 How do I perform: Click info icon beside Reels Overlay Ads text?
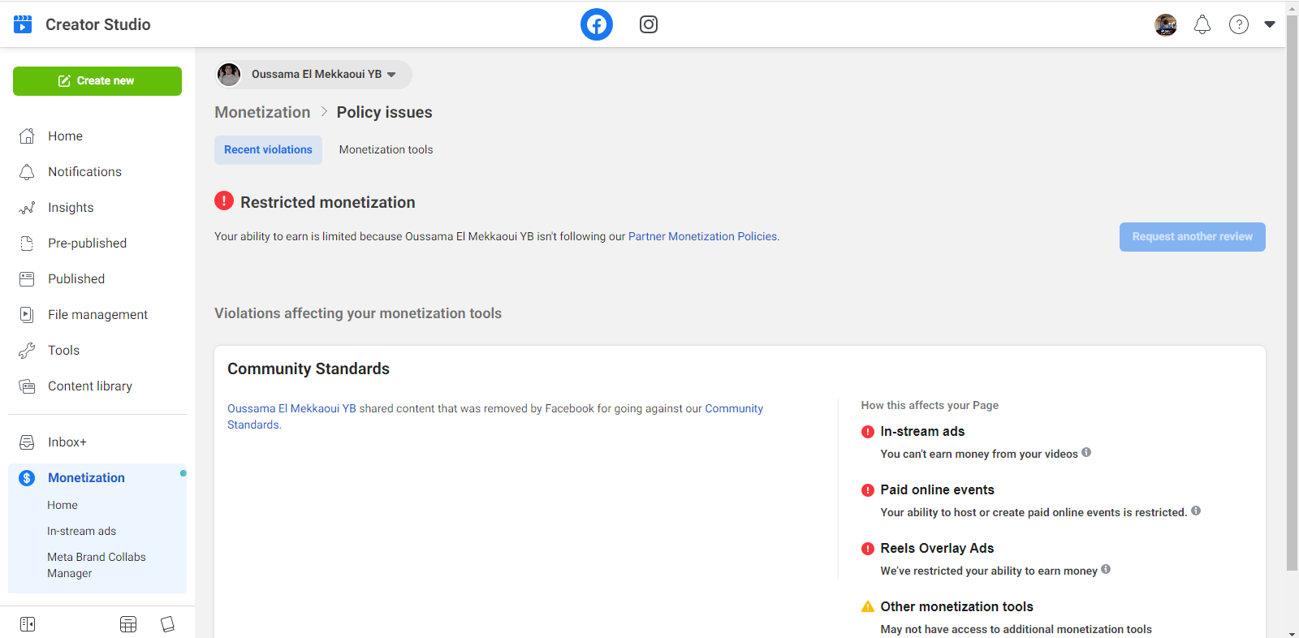tap(1106, 570)
